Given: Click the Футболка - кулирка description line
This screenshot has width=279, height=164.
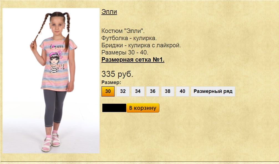Looking at the screenshot, I should pos(129,38).
